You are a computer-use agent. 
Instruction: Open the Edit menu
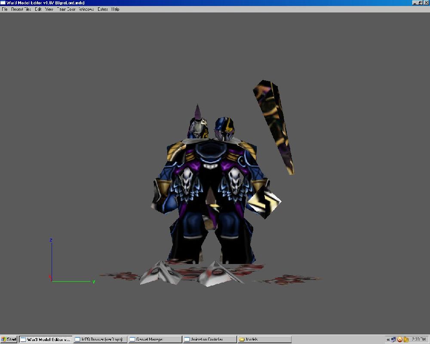[38, 9]
